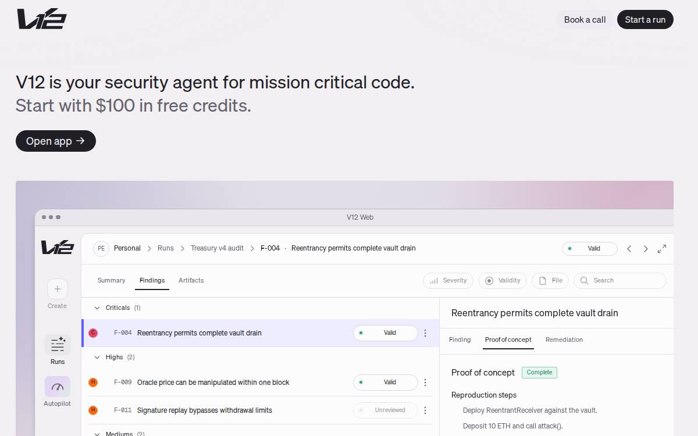Click the text Deploy ReentrantReceiver against the vault
The image size is (698, 436).
point(530,410)
